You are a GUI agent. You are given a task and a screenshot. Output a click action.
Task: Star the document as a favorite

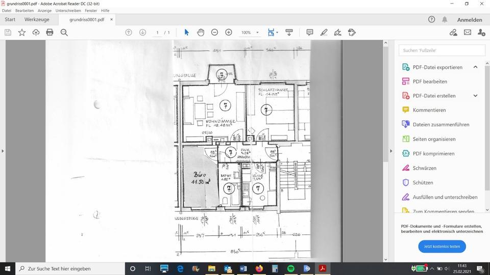click(x=22, y=33)
